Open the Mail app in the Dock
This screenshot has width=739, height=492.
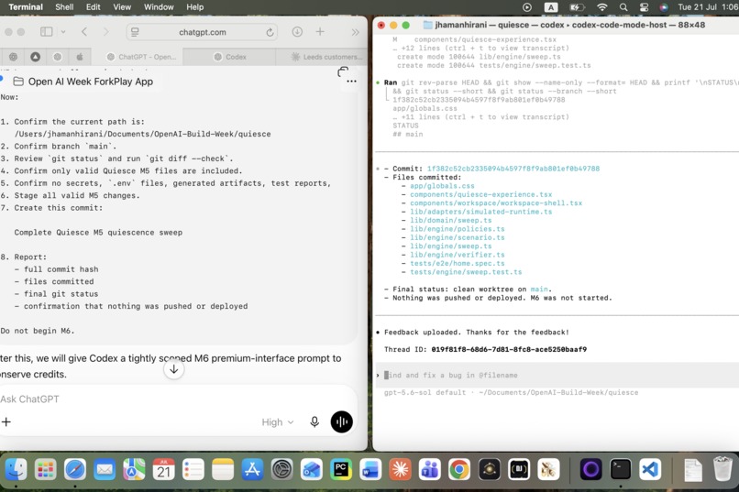pos(105,469)
